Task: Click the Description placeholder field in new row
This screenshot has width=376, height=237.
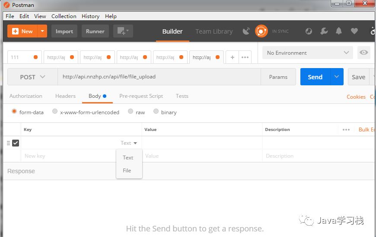Action: coord(319,156)
